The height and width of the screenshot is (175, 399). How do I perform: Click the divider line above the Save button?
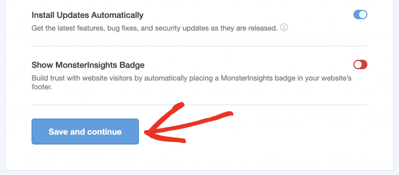click(x=199, y=105)
